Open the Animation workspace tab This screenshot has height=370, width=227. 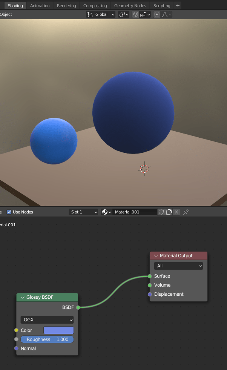tap(40, 5)
